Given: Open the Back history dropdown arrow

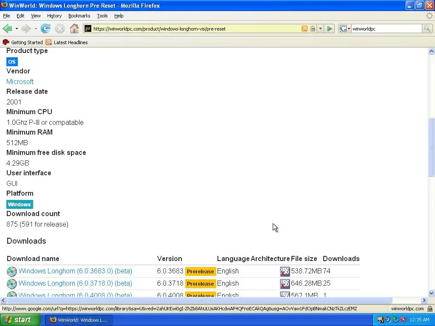Looking at the screenshot, I should pos(17,28).
